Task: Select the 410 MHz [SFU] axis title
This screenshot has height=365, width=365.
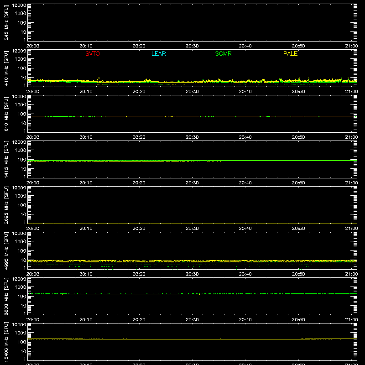Action: [6, 68]
